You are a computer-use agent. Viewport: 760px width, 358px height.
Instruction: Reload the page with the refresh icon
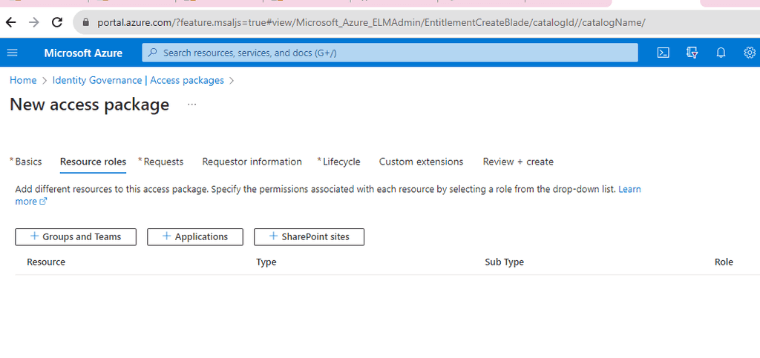tap(57, 22)
